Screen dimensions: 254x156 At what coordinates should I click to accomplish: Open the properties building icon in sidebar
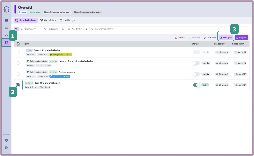point(6,28)
